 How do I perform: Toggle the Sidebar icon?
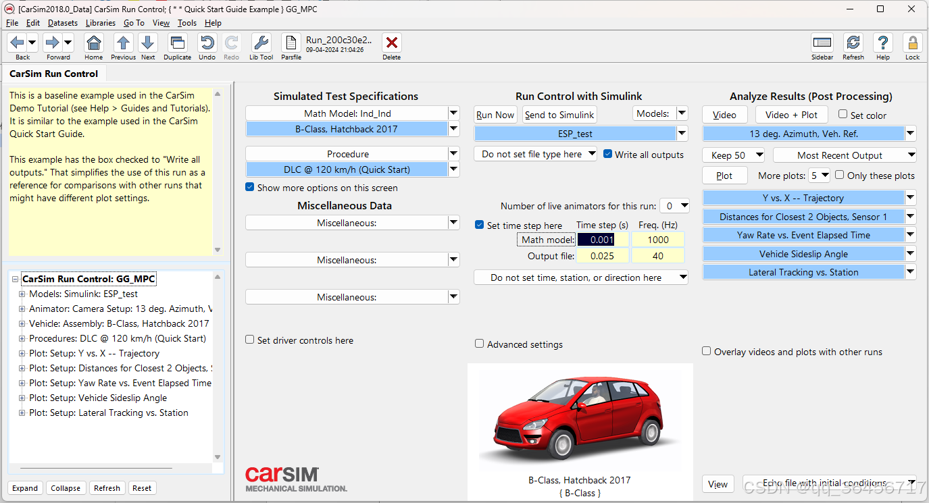pyautogui.click(x=822, y=43)
